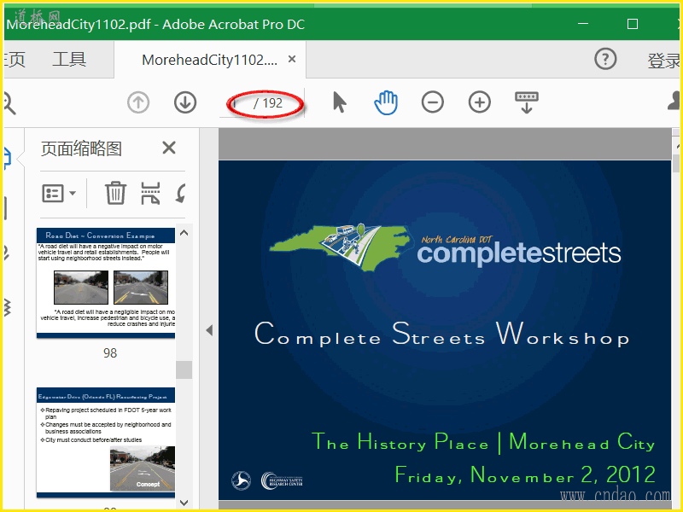Open the thumbnail options dropdown menu
The width and height of the screenshot is (683, 512).
click(59, 193)
